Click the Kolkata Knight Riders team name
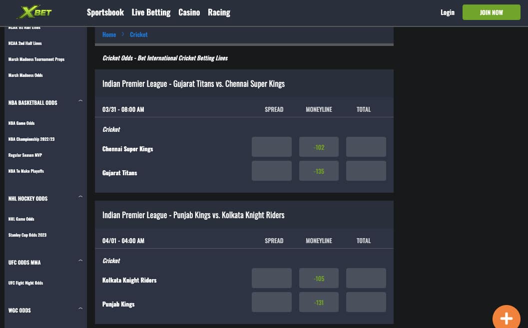The image size is (528, 328). pyautogui.click(x=129, y=280)
